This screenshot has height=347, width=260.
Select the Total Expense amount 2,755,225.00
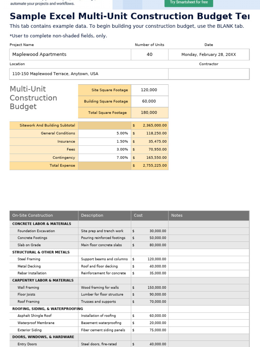150,166
